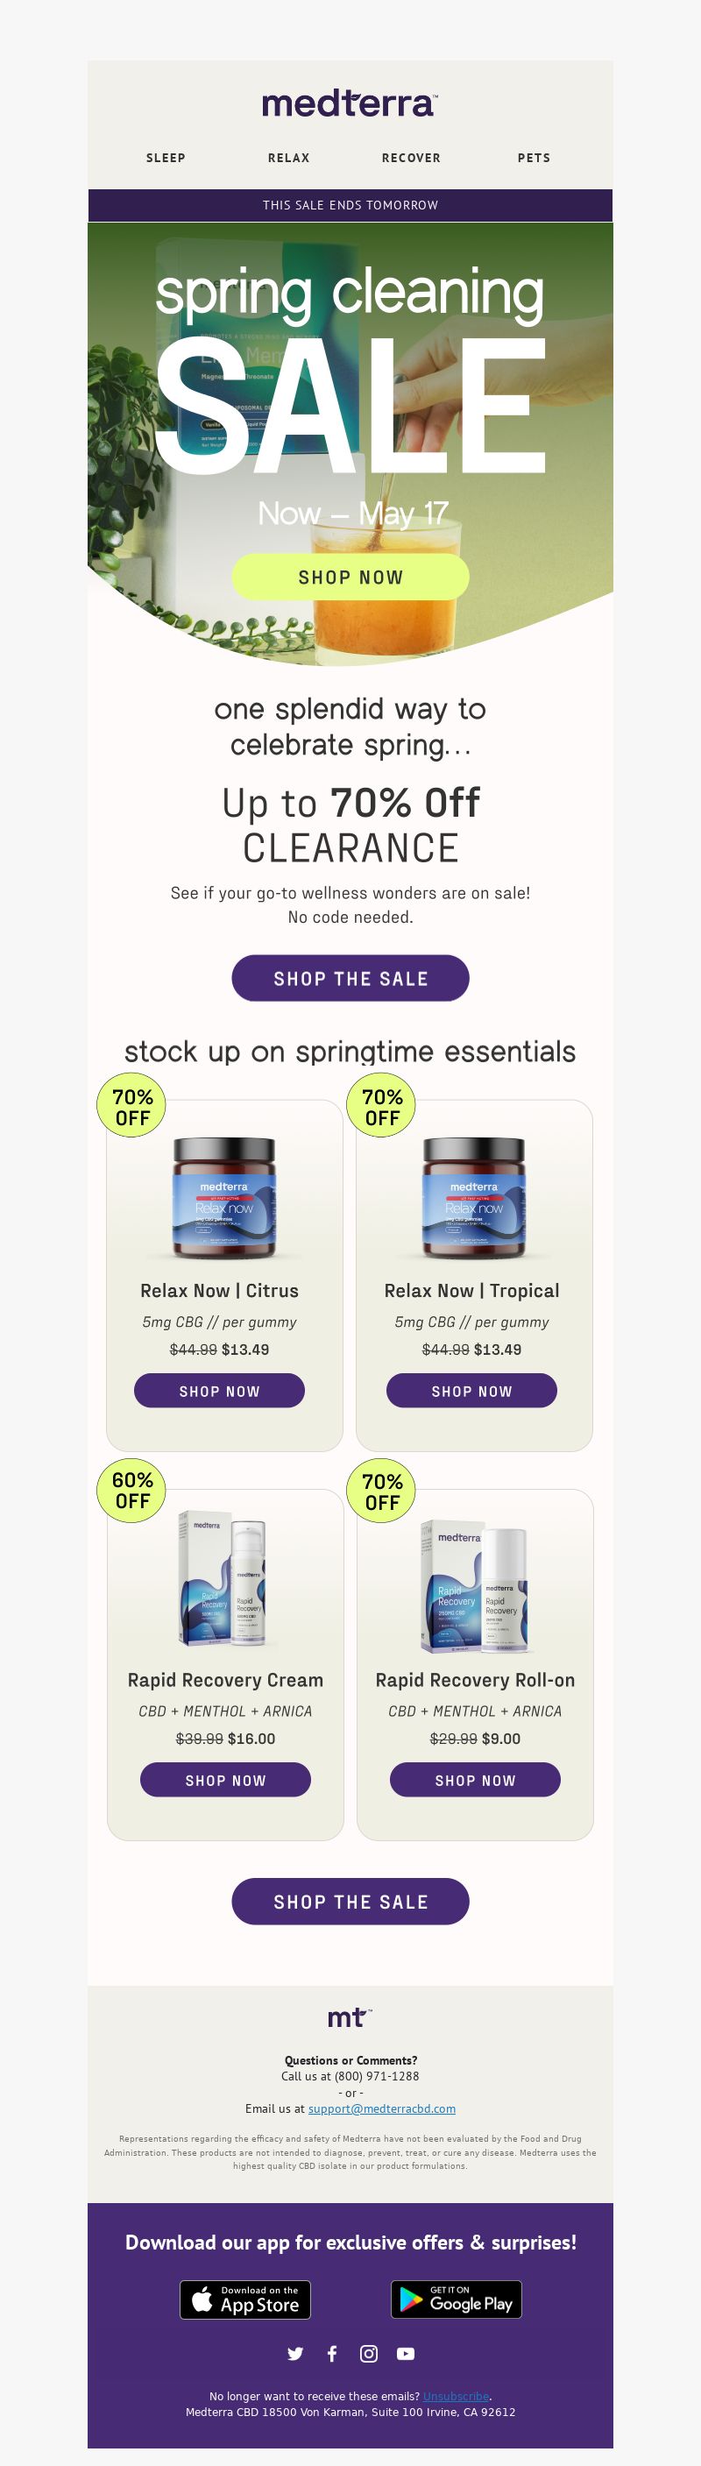
Task: Click the Download on the App Store badge
Action: click(245, 2299)
